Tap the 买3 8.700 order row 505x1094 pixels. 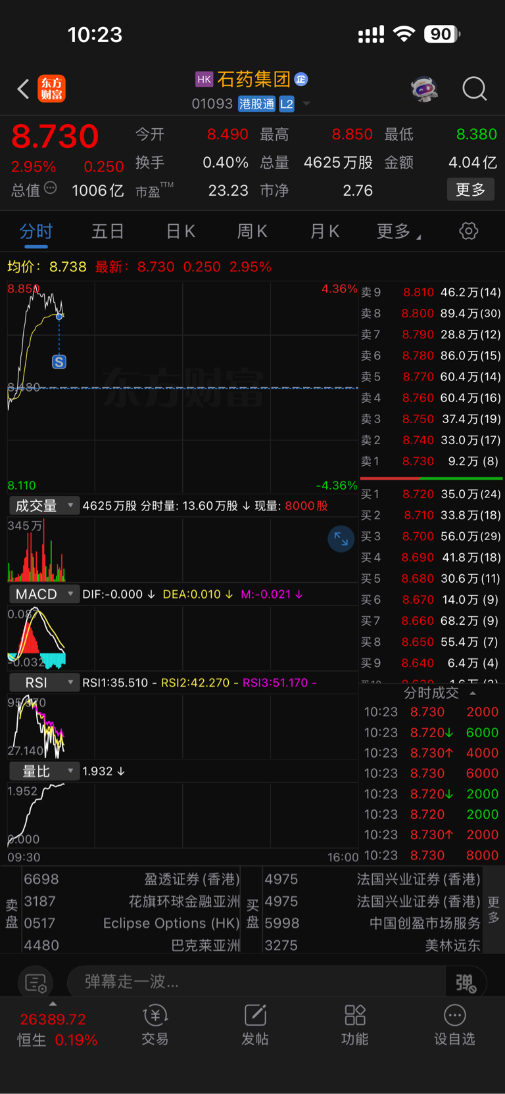(x=431, y=536)
